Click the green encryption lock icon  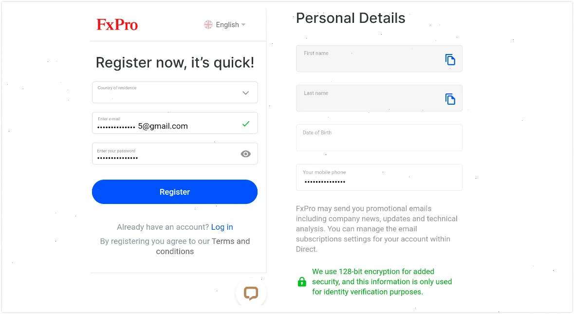click(x=302, y=281)
